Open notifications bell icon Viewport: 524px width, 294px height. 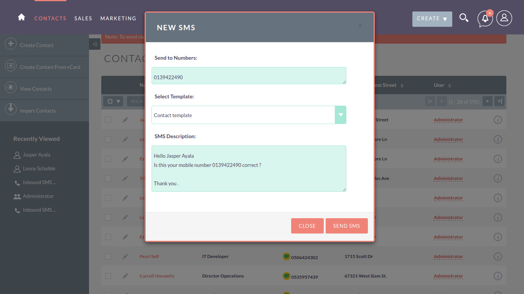click(x=485, y=19)
